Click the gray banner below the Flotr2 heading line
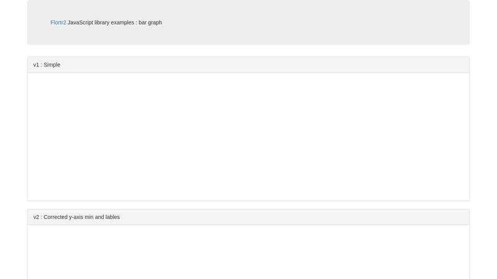Screen dimensions: 497x279 [248, 36]
